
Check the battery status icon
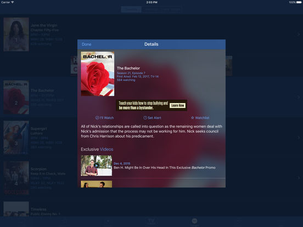click(299, 2)
